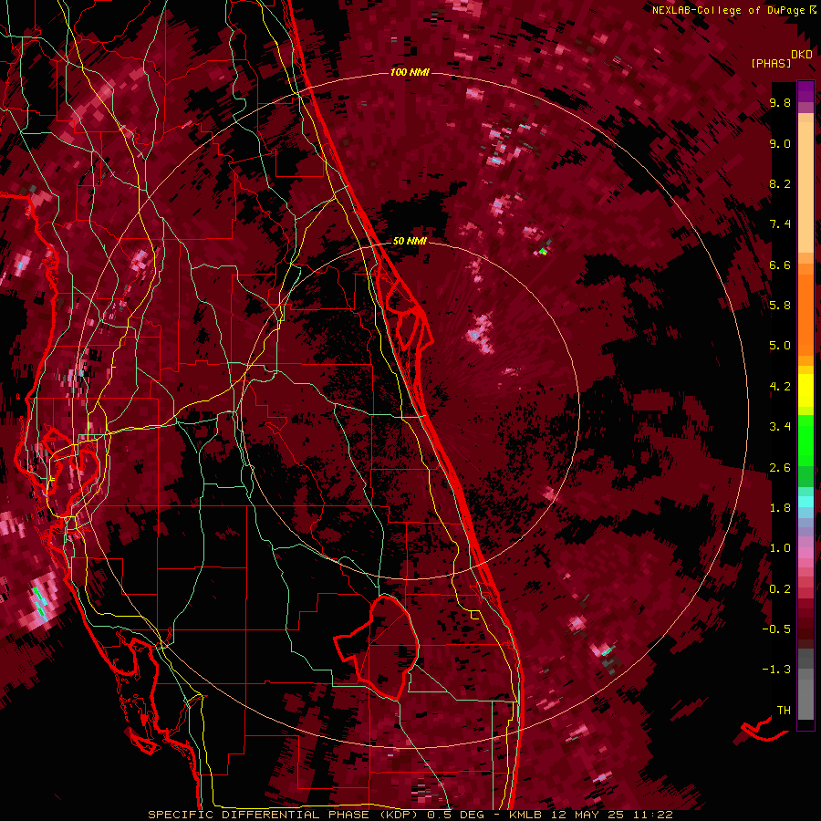This screenshot has width=821, height=821.
Task: Click the 6.6 value on color scale
Action: point(780,265)
